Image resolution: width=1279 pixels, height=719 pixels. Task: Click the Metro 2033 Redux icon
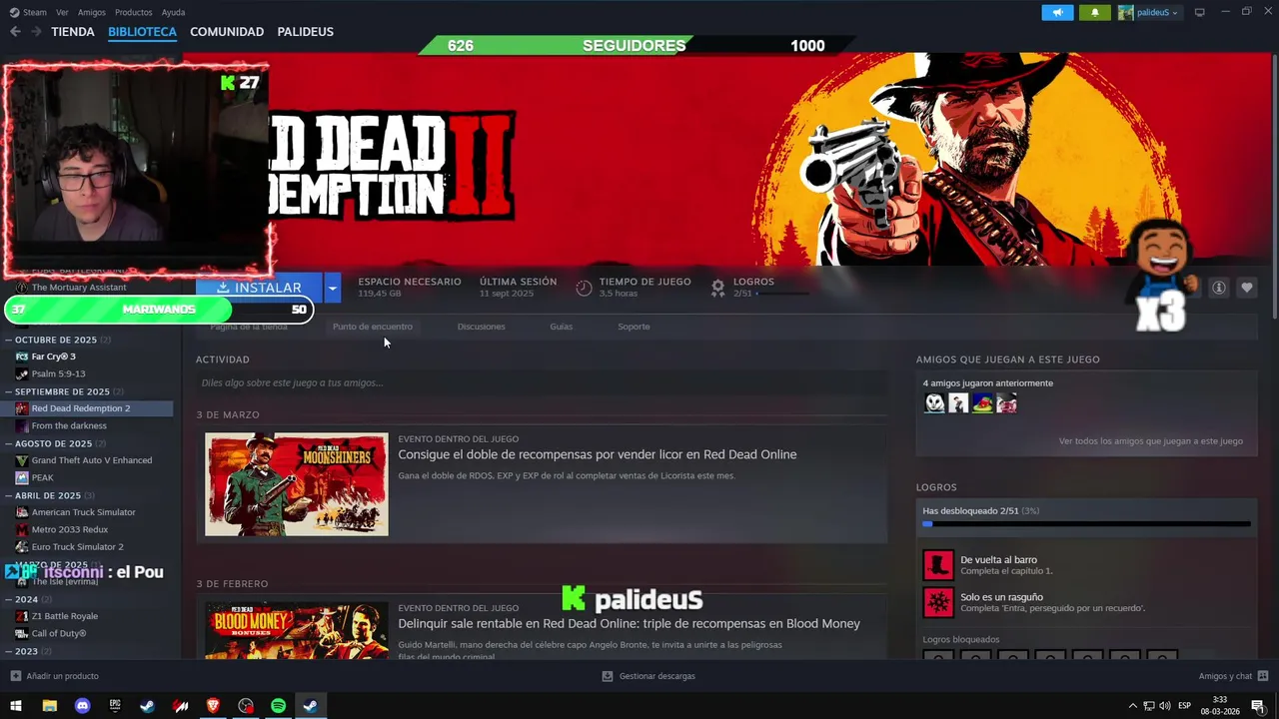(22, 529)
